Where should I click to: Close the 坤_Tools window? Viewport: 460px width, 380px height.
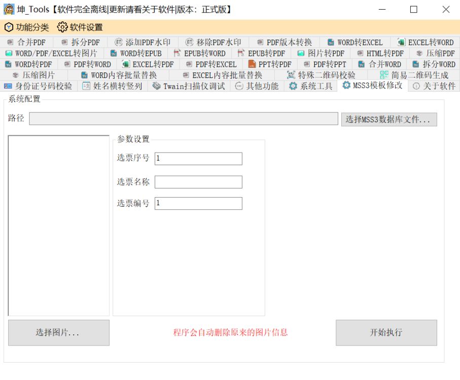point(446,10)
